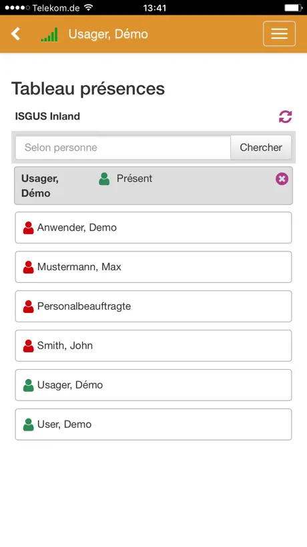Tap the back arrow in header

pos(15,34)
